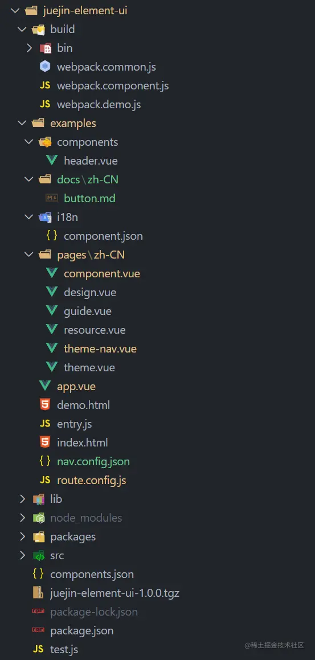Select the test.js file
Screen dimensions: 315x660
click(64, 650)
